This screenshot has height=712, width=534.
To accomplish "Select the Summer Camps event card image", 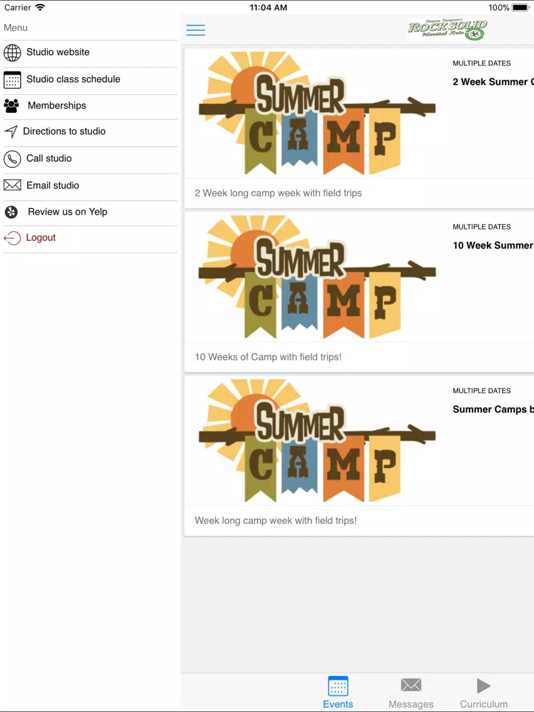I will 317,441.
